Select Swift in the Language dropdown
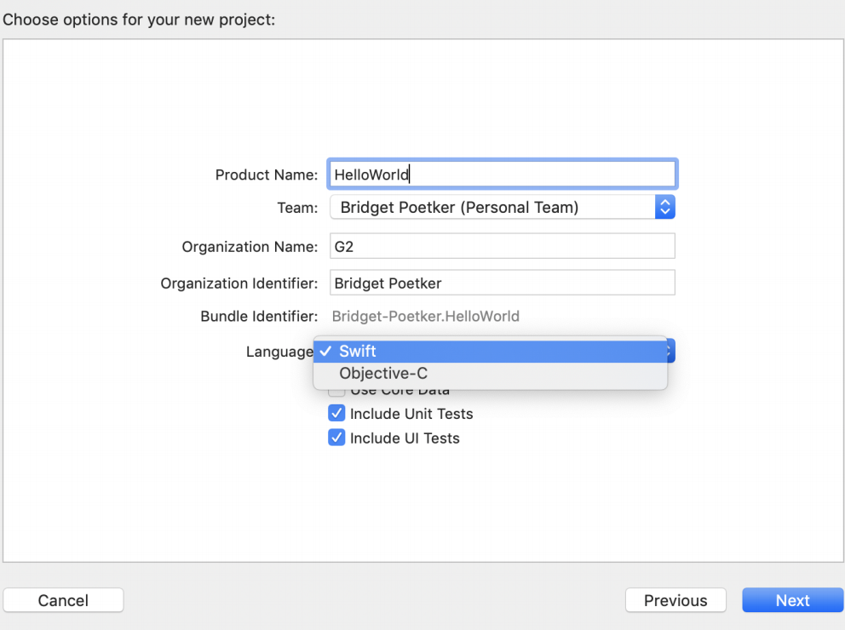Screen dimensions: 845x630 point(358,351)
